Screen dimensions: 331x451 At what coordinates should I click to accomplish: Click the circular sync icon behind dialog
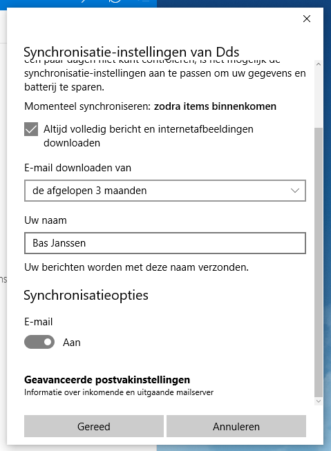click(x=115, y=1)
